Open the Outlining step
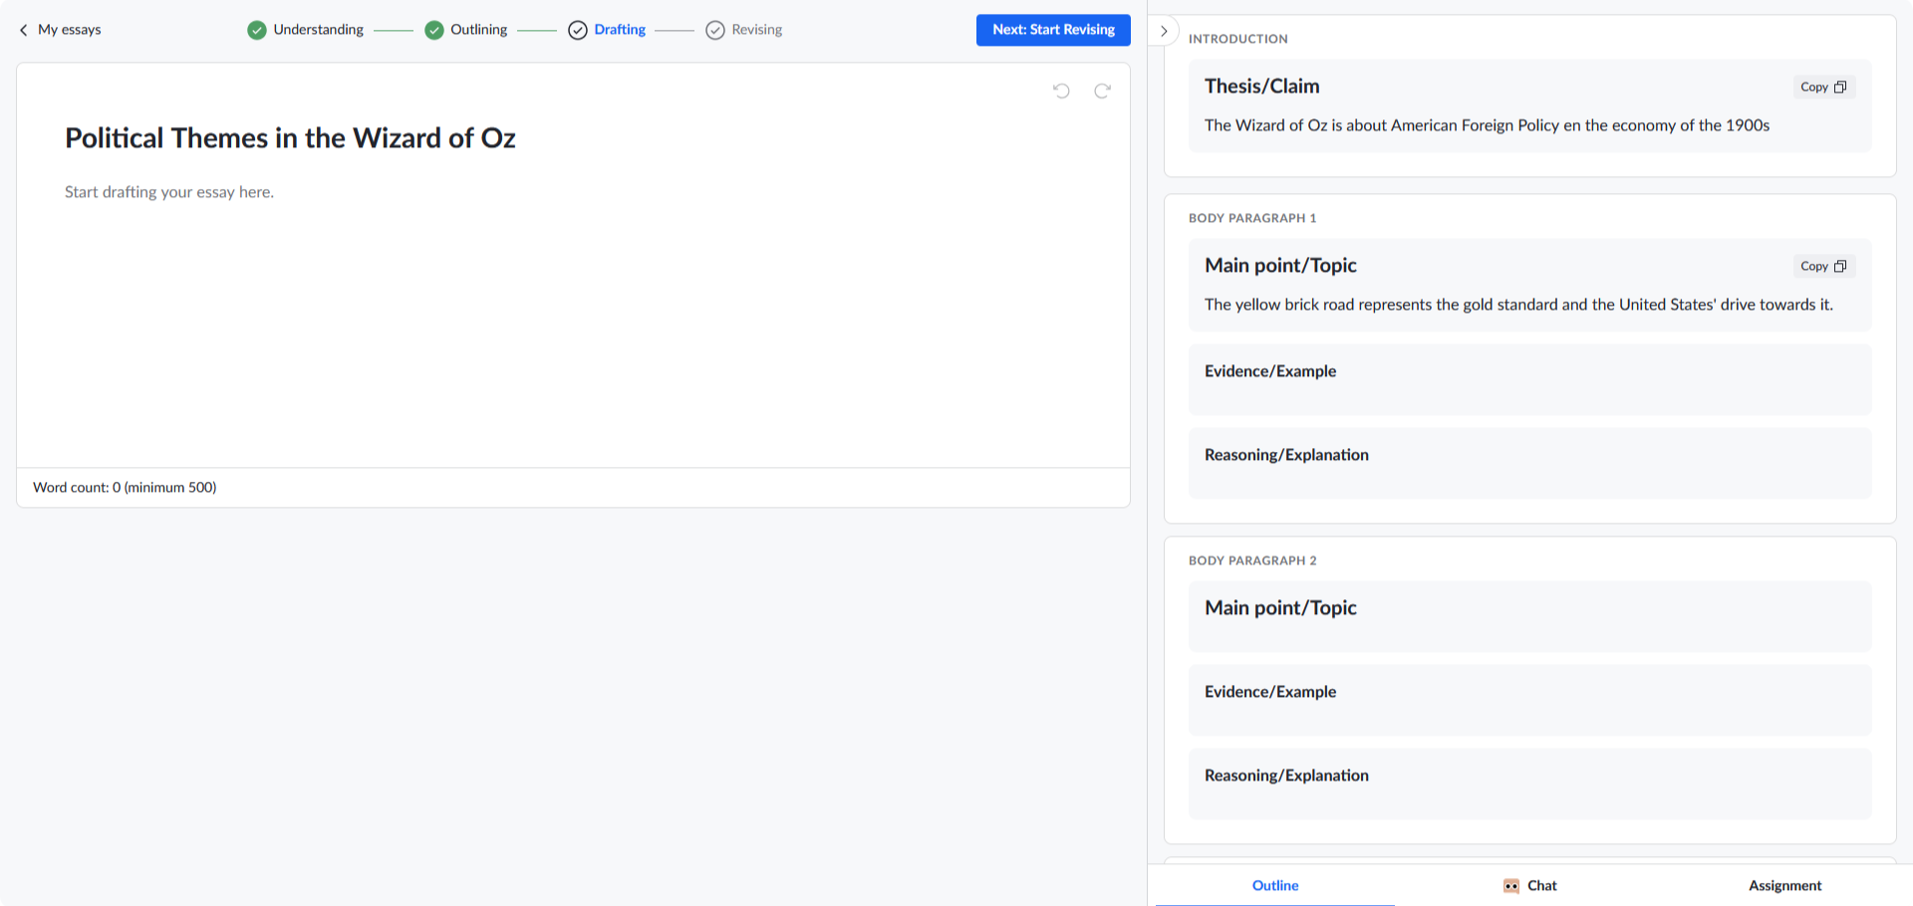The height and width of the screenshot is (906, 1913). tap(466, 30)
